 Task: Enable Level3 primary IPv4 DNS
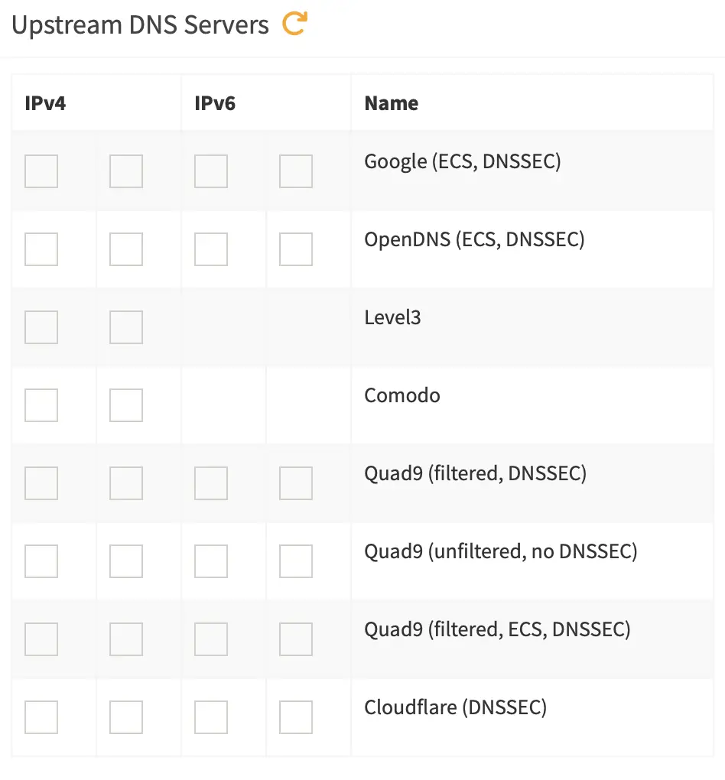[41, 327]
